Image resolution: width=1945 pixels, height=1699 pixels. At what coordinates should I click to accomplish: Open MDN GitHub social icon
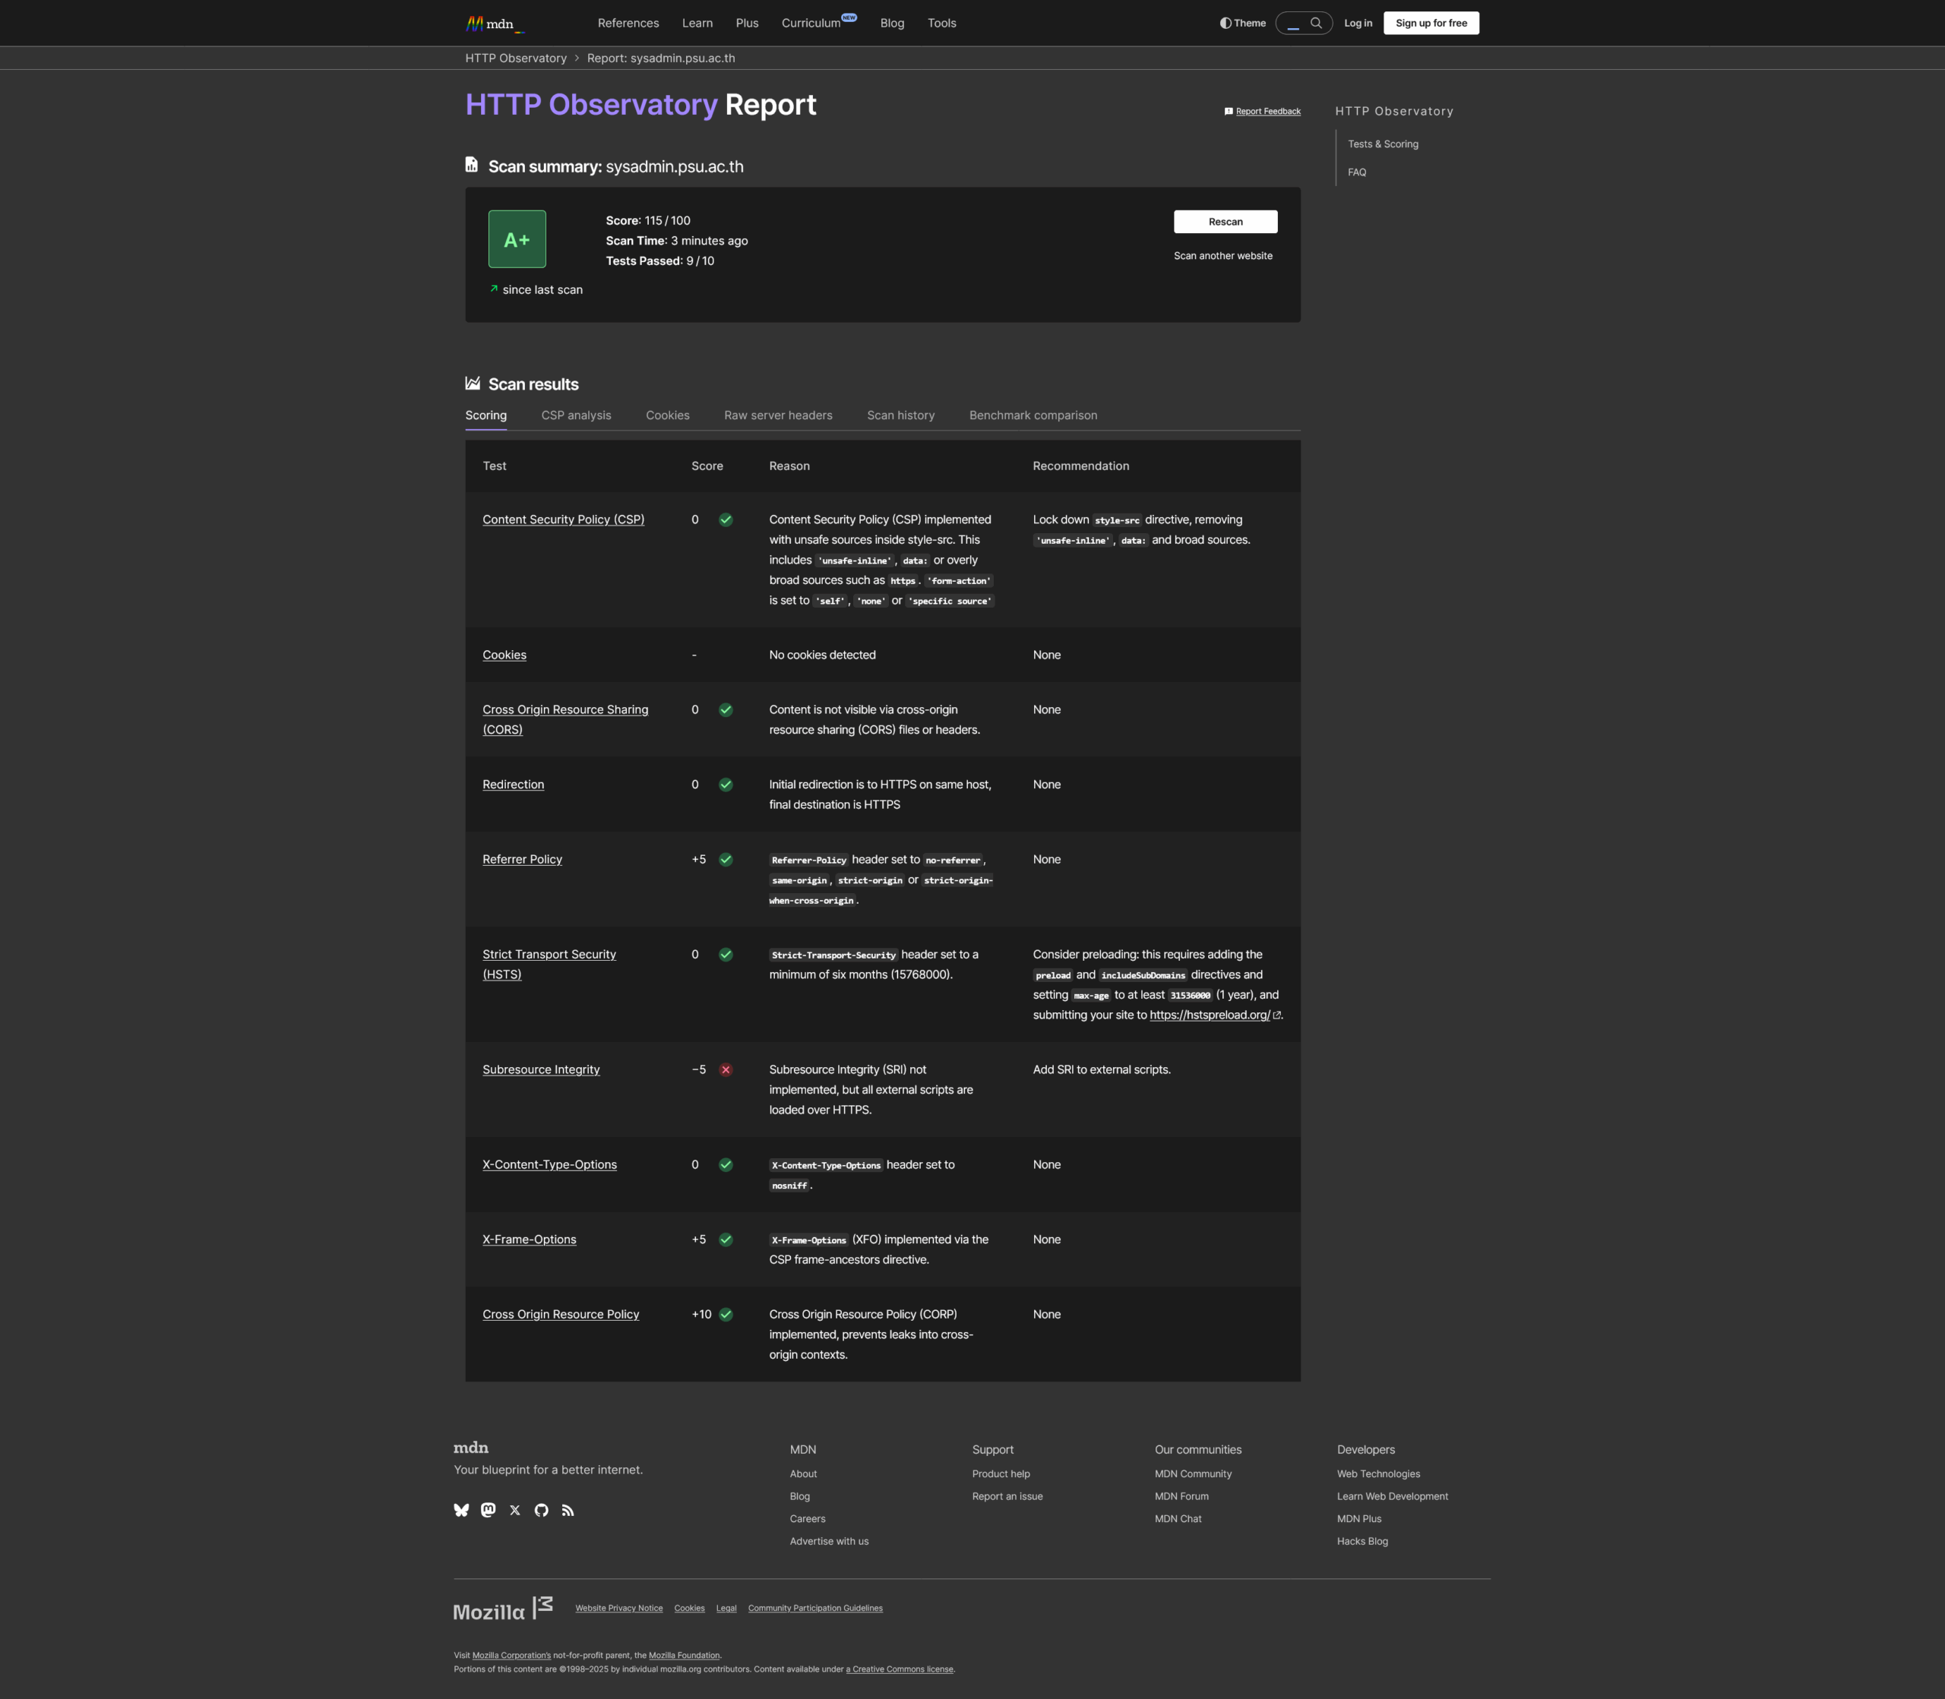click(x=542, y=1511)
